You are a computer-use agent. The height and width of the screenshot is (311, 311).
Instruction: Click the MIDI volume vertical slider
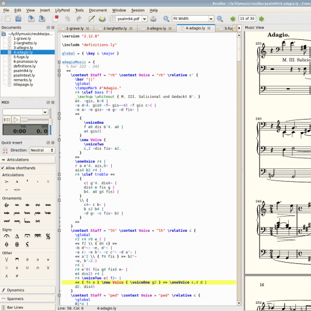click(x=50, y=121)
